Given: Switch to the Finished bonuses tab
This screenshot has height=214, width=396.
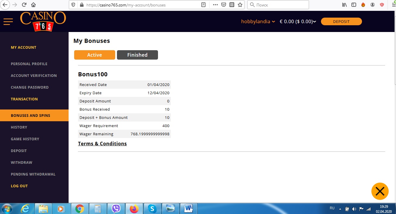Looking at the screenshot, I should pos(137,55).
